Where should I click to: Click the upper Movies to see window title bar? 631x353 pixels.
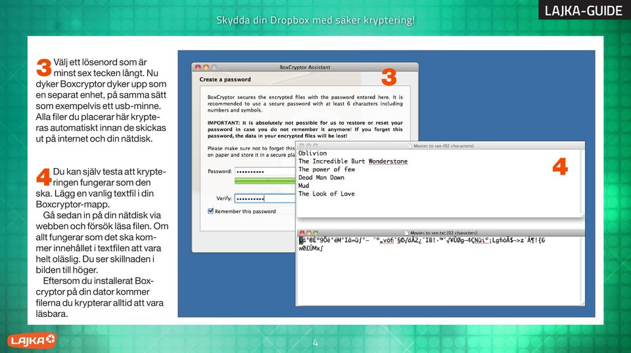[440, 146]
